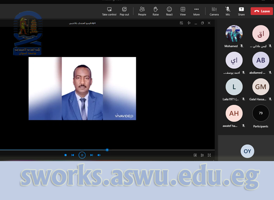Mute the media player volume
Viewport: 274px width, 200px height.
(99, 155)
